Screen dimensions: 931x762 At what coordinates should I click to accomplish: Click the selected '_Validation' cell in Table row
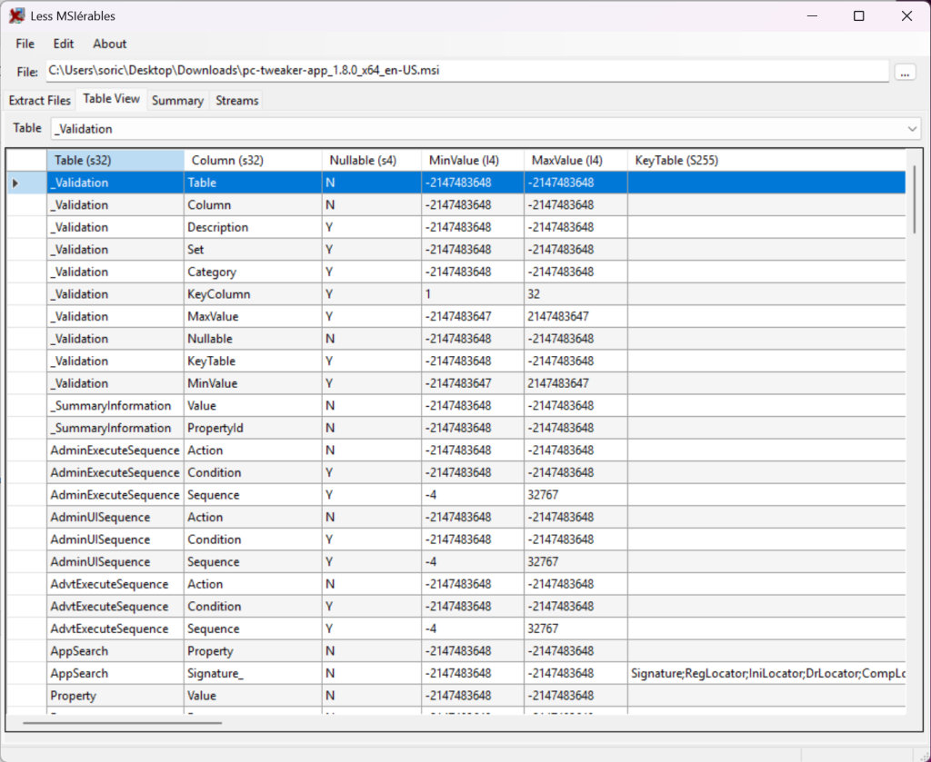115,183
